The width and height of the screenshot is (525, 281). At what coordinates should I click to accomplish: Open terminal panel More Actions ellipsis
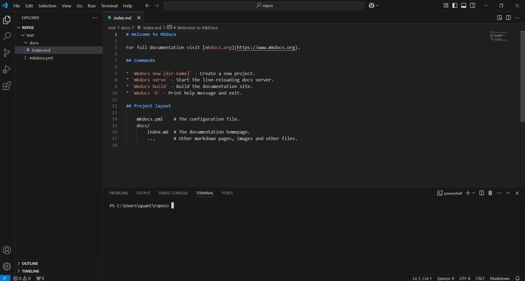(x=499, y=193)
